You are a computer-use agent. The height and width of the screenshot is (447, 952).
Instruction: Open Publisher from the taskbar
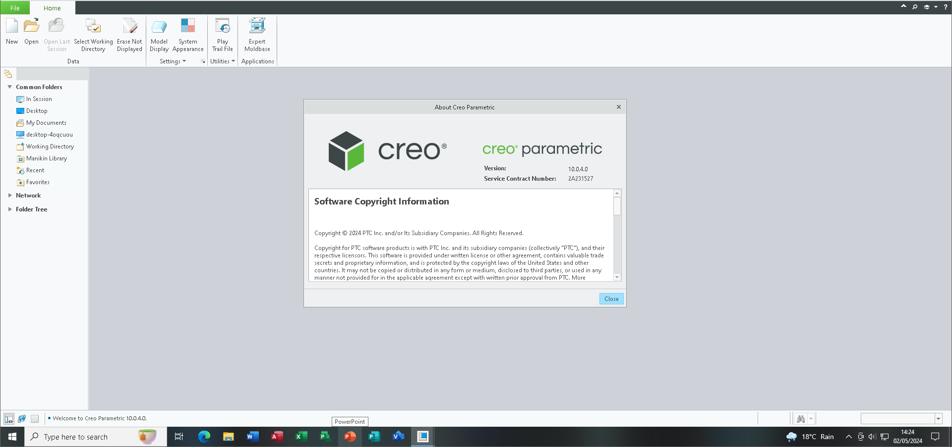click(x=374, y=437)
